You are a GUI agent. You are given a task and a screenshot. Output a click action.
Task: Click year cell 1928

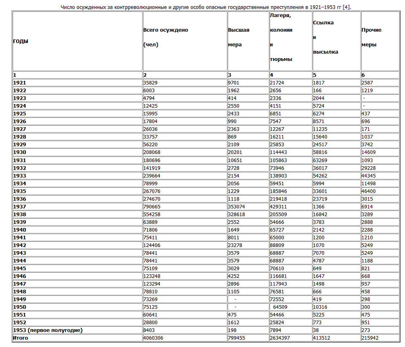(78, 137)
